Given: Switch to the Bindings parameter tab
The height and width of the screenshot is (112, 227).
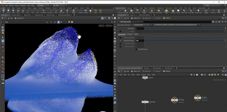Looking at the screenshot, I should 130,34.
